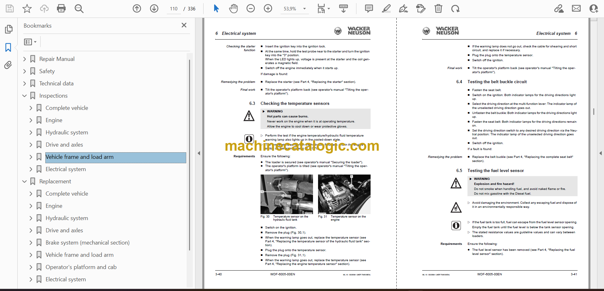Open the share with others account icon

594,8
